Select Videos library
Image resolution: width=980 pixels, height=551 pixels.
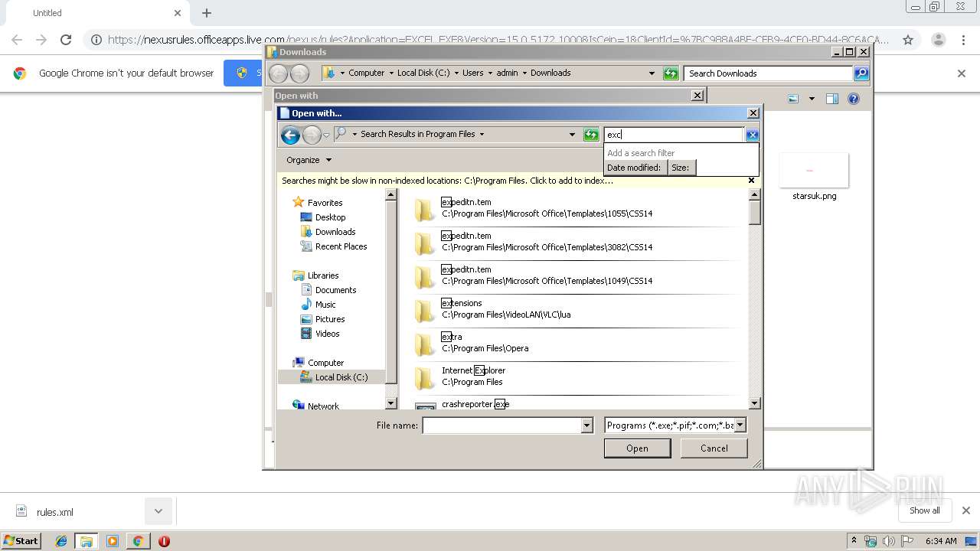[327, 334]
